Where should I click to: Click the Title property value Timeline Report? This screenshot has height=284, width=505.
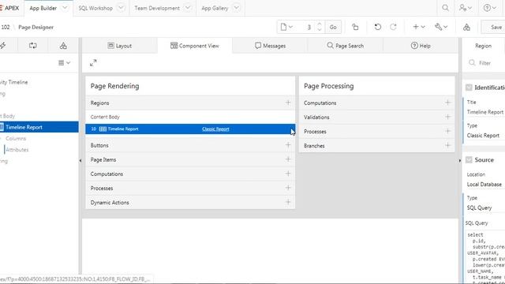coord(485,112)
